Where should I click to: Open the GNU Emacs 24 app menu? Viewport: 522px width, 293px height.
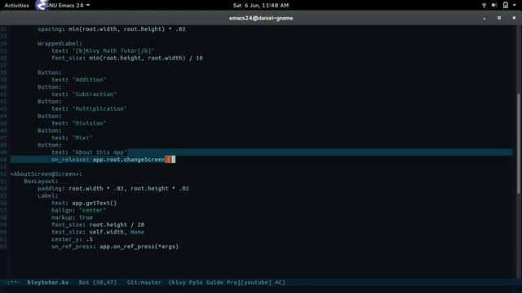[x=67, y=6]
